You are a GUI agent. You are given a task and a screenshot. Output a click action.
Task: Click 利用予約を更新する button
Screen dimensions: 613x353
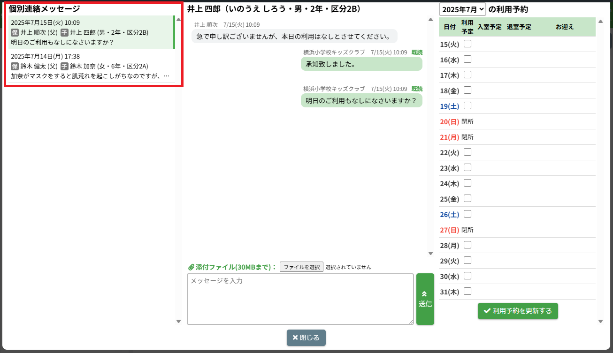tap(518, 311)
